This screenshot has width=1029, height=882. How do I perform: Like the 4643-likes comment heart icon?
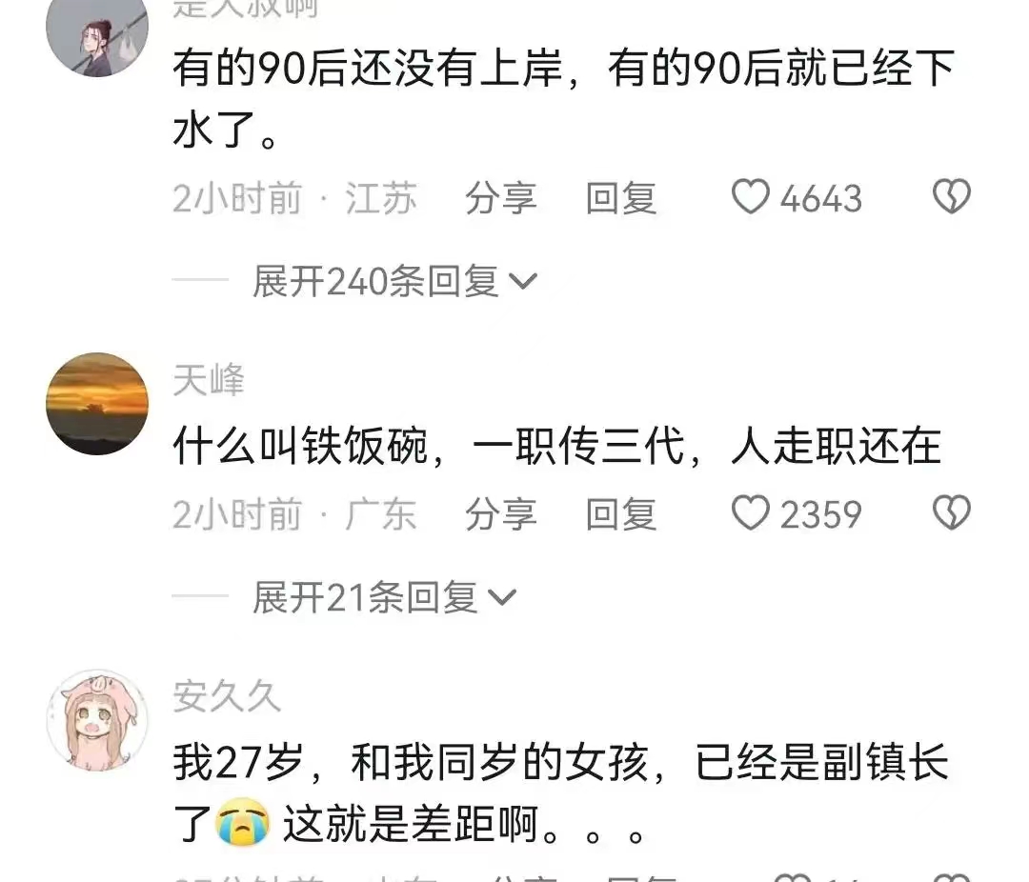pos(750,196)
